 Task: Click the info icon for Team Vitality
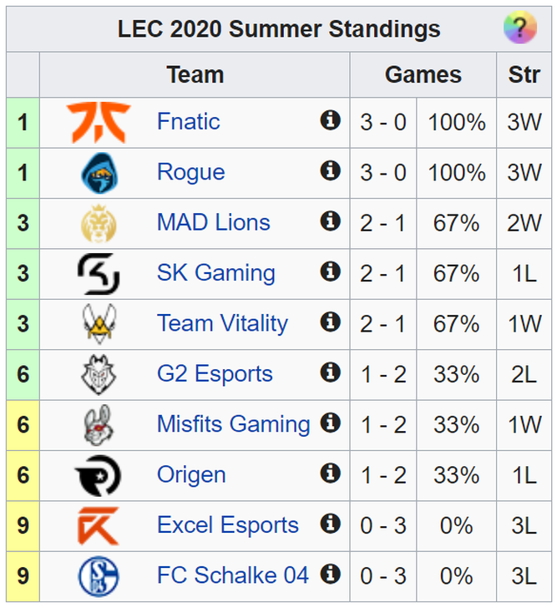(330, 322)
